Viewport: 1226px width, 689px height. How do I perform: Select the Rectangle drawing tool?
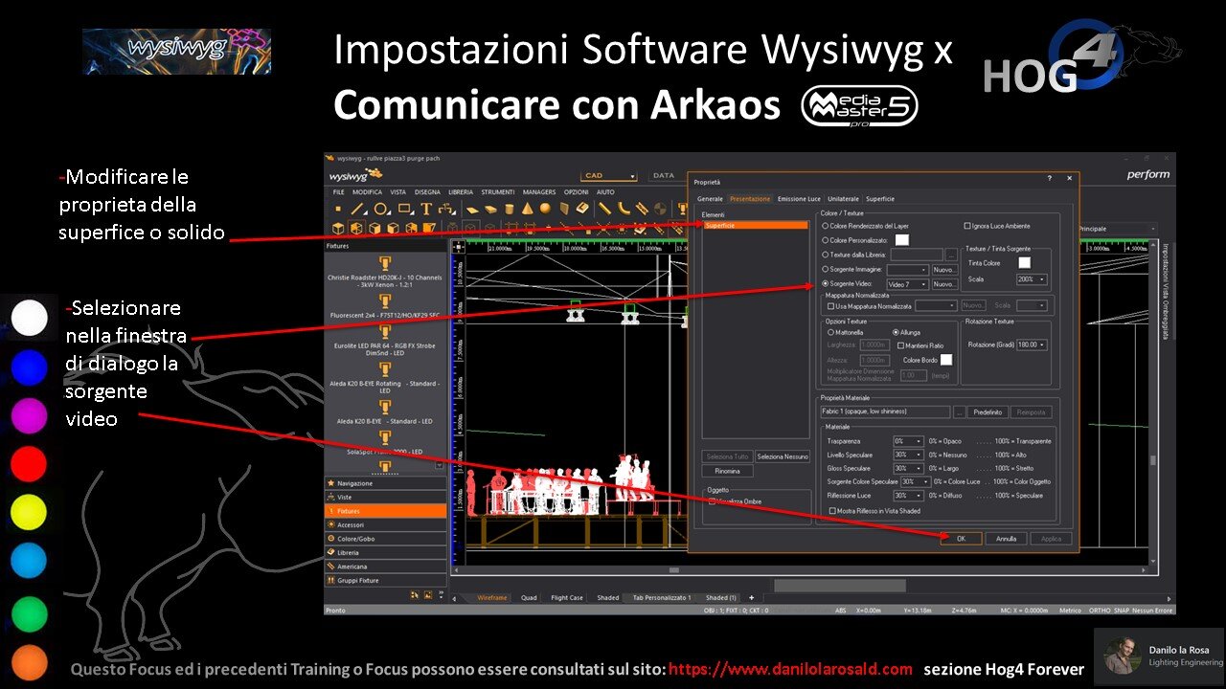405,209
